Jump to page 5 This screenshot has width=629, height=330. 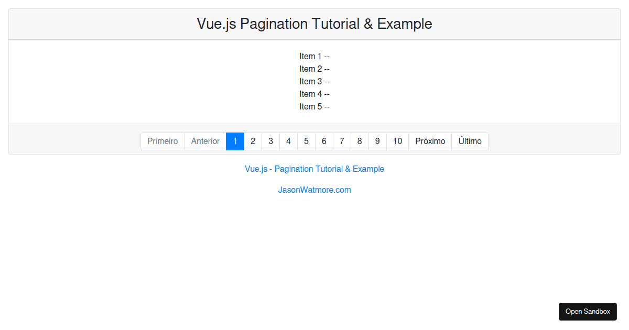pyautogui.click(x=306, y=141)
